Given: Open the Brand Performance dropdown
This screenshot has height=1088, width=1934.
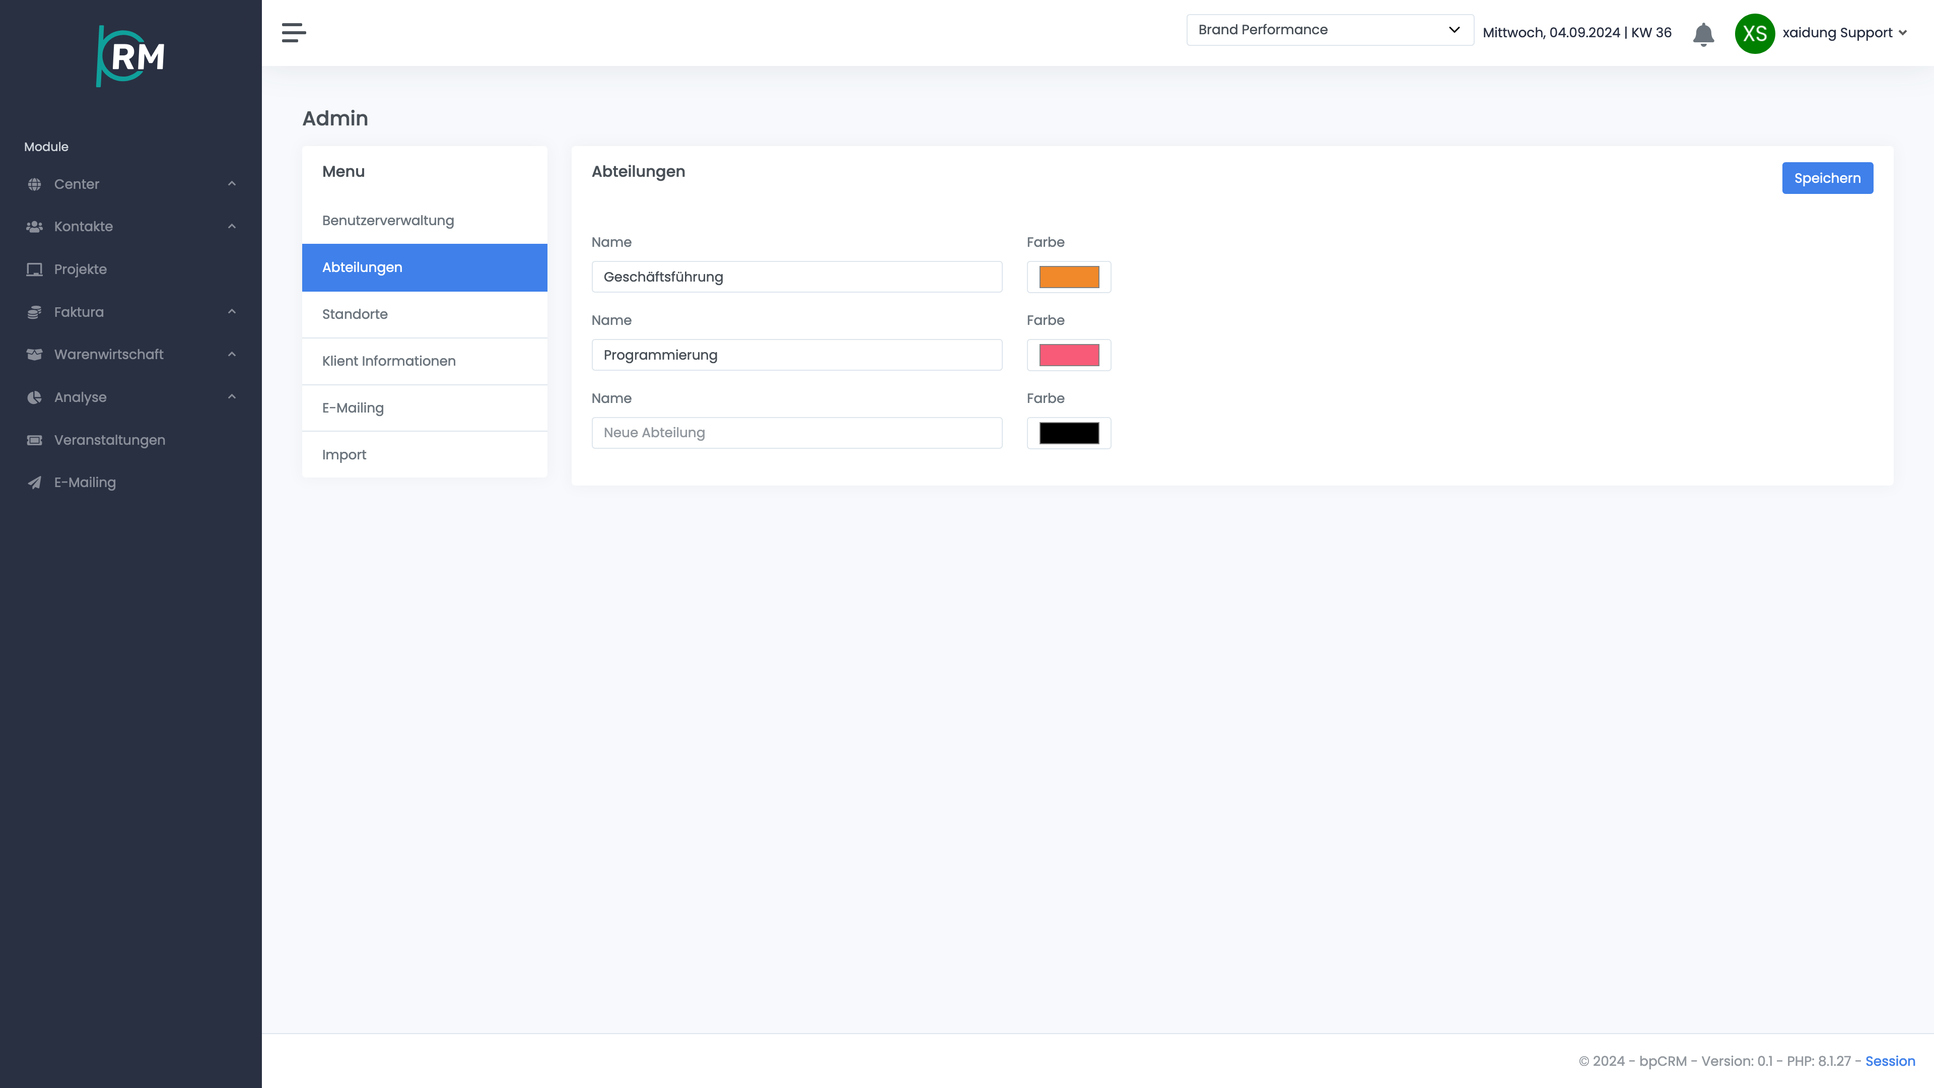Looking at the screenshot, I should point(1330,30).
